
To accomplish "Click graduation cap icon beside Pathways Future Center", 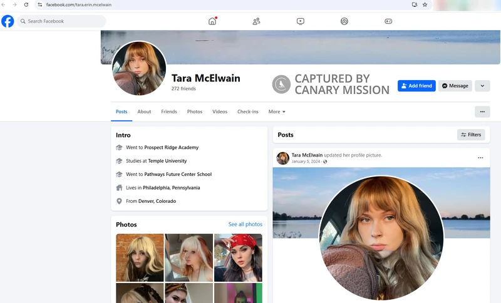I will click(x=119, y=174).
